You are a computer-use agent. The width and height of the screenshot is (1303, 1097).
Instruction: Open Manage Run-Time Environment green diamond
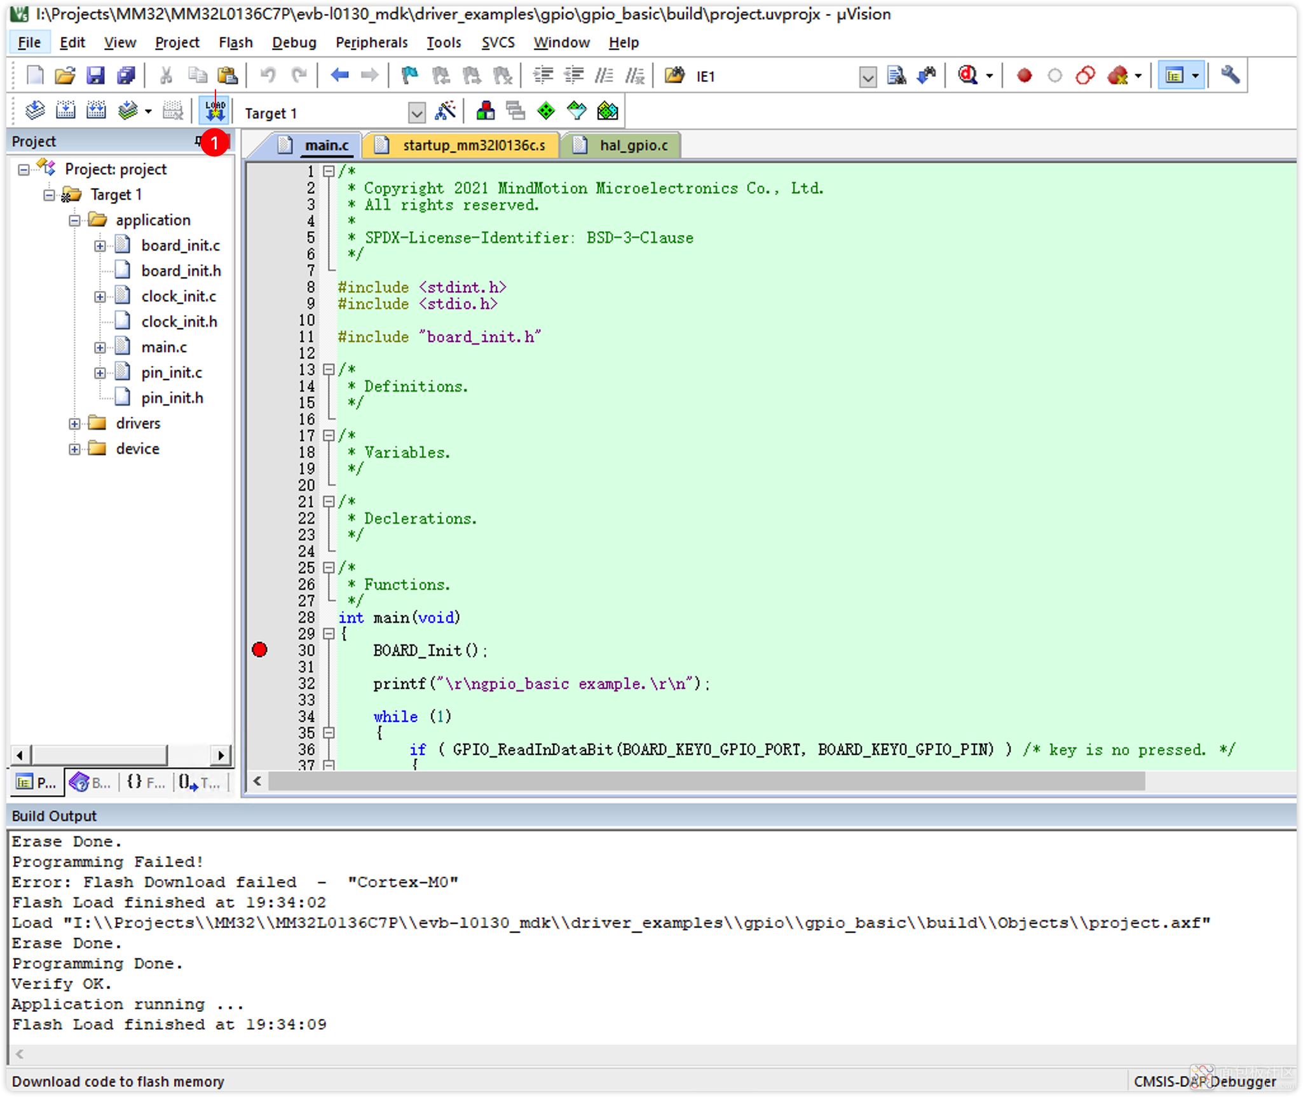pos(545,111)
